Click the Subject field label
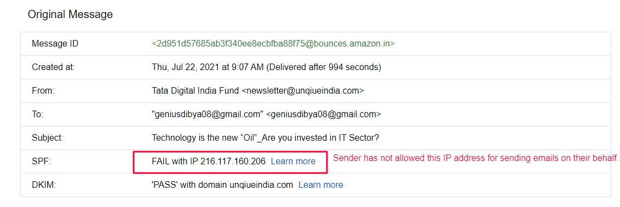Screen dimensions: 620x207 (48, 138)
